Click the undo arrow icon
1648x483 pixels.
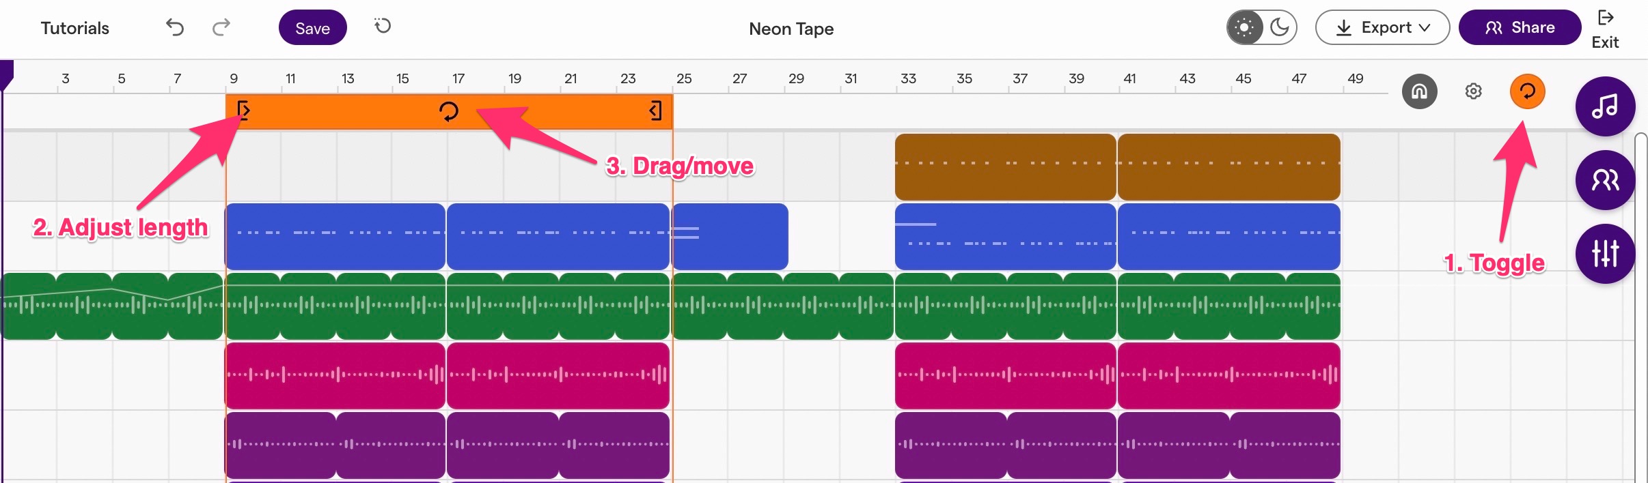175,27
